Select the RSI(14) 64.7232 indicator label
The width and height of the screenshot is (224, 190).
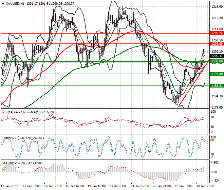point(14,112)
